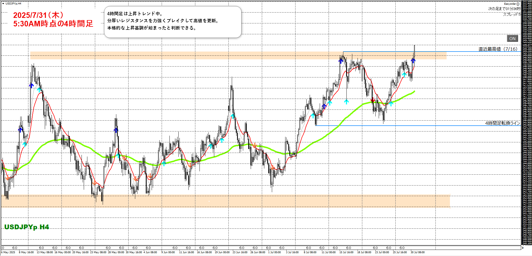Click the time axis label 11 Jul 00:00
The width and height of the screenshot is (532, 256).
(x=329, y=252)
